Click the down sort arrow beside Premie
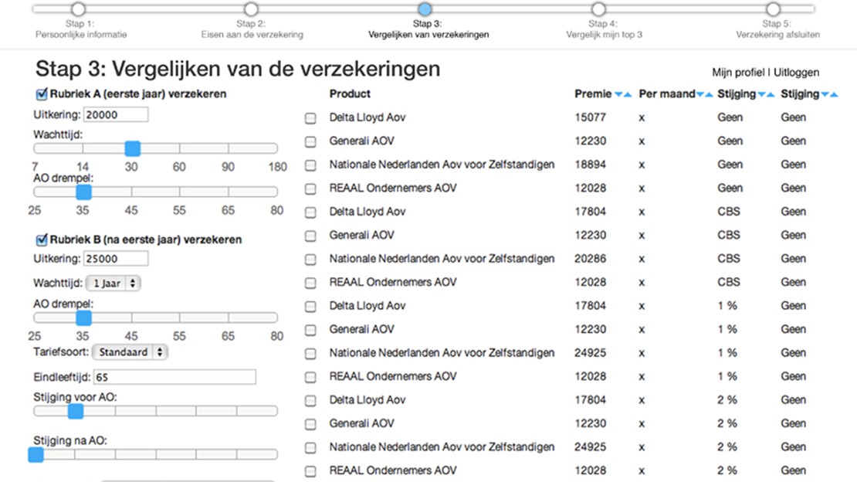The image size is (857, 482). [618, 95]
